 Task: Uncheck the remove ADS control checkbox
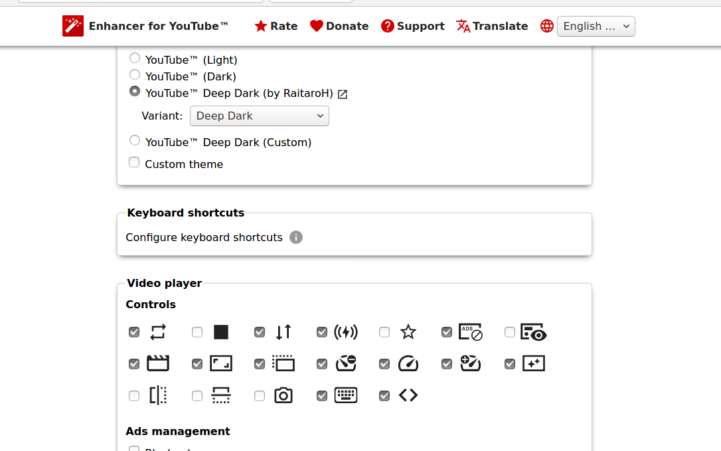(x=447, y=332)
